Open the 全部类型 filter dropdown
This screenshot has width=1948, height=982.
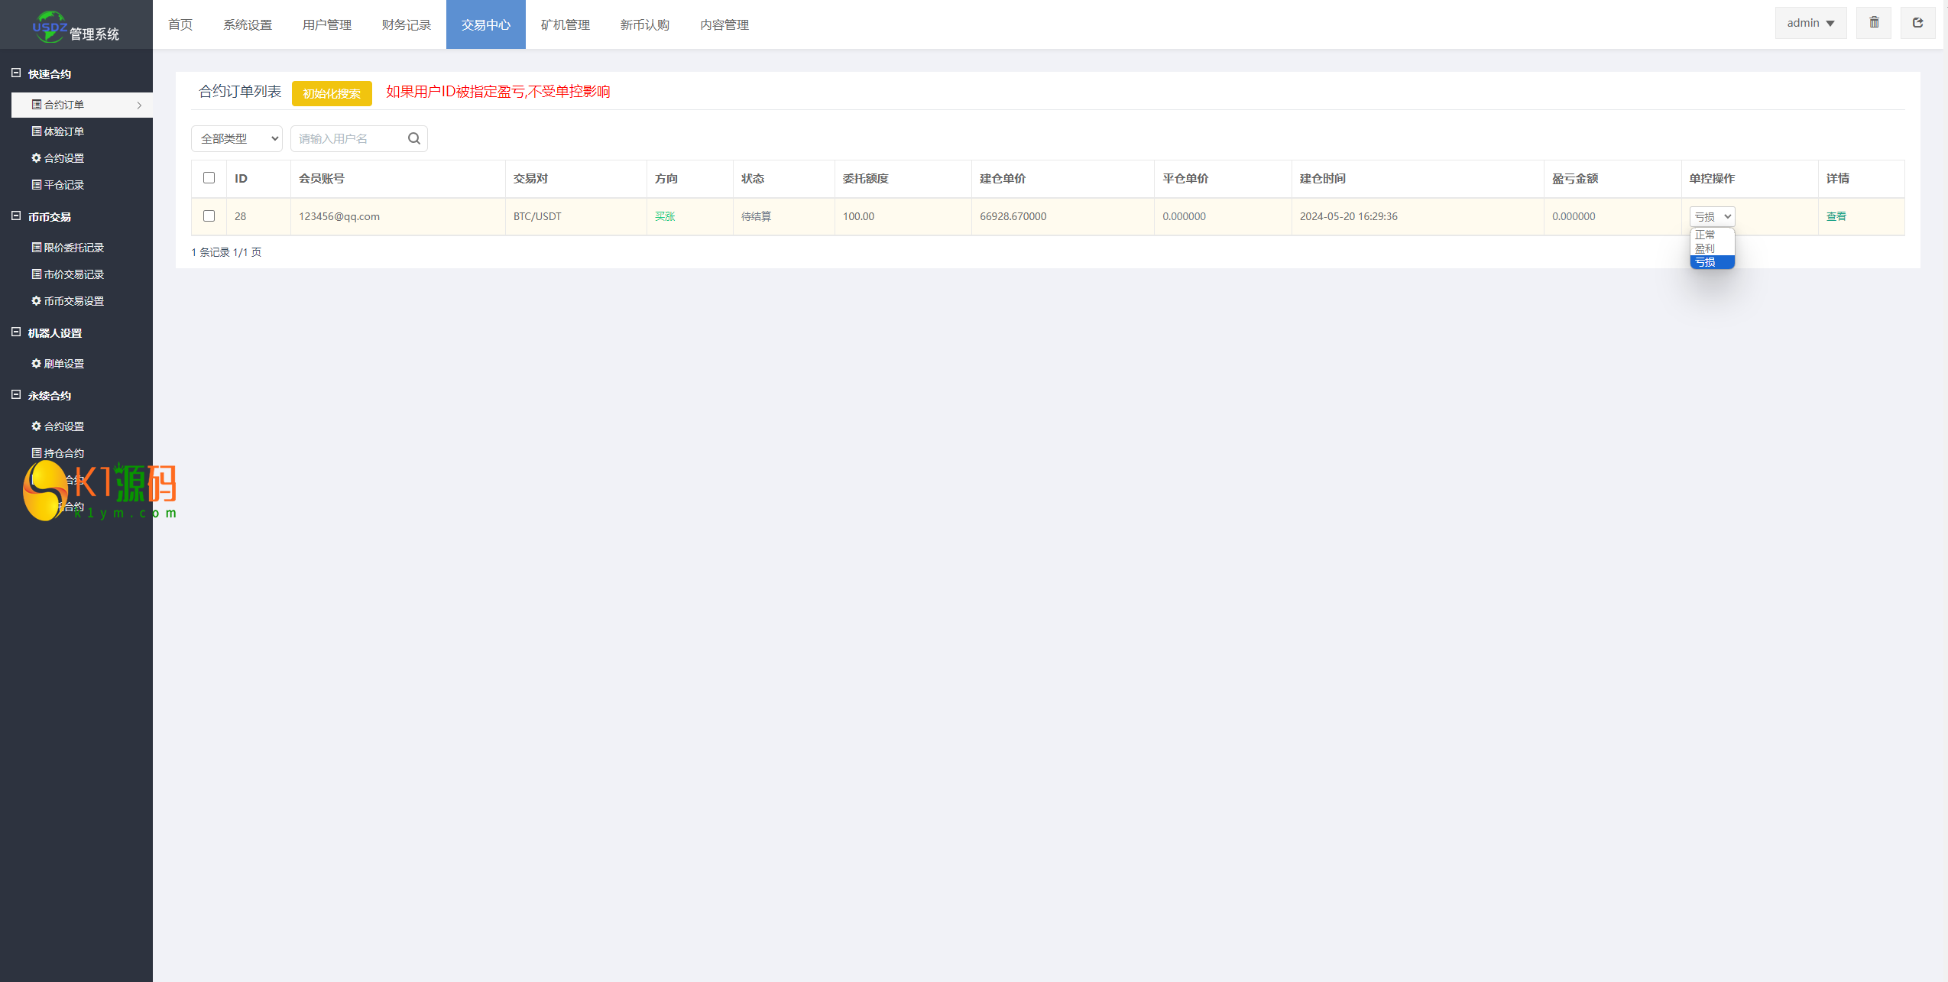[x=237, y=138]
